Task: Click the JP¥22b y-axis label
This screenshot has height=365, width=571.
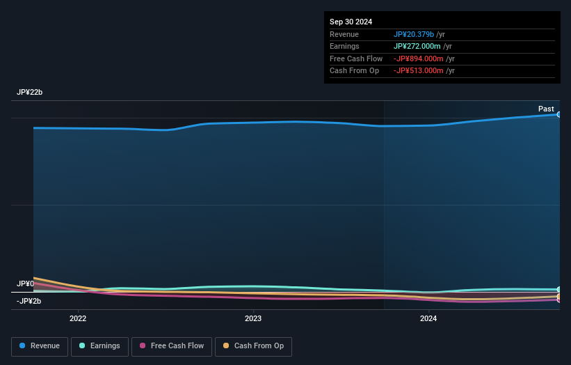Action: coord(29,92)
